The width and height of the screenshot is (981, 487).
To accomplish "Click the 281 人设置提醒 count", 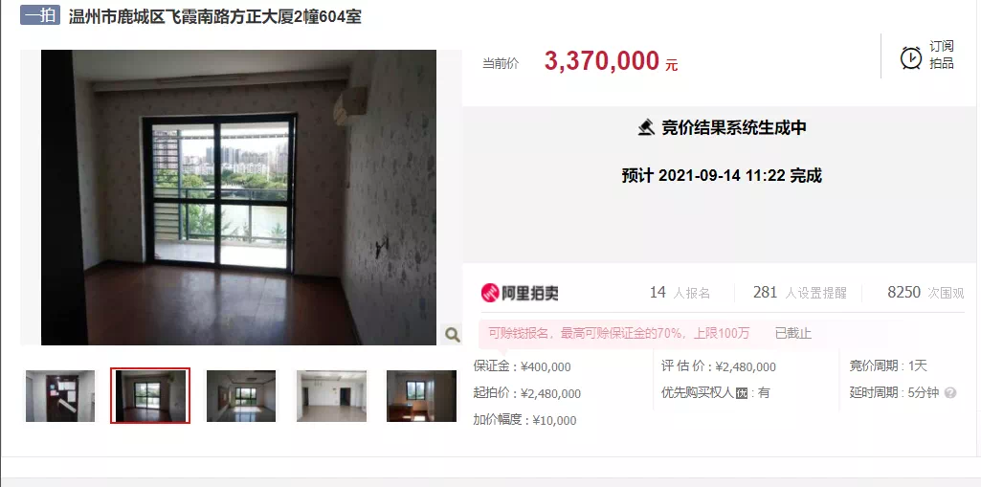I will click(799, 293).
